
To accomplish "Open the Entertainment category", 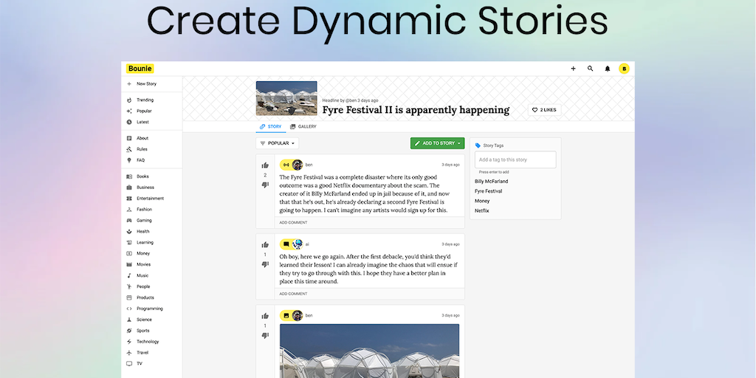I will pos(151,198).
